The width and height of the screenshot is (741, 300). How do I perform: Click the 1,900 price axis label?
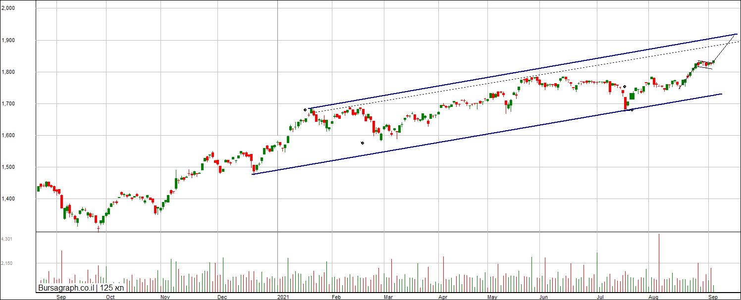8,40
